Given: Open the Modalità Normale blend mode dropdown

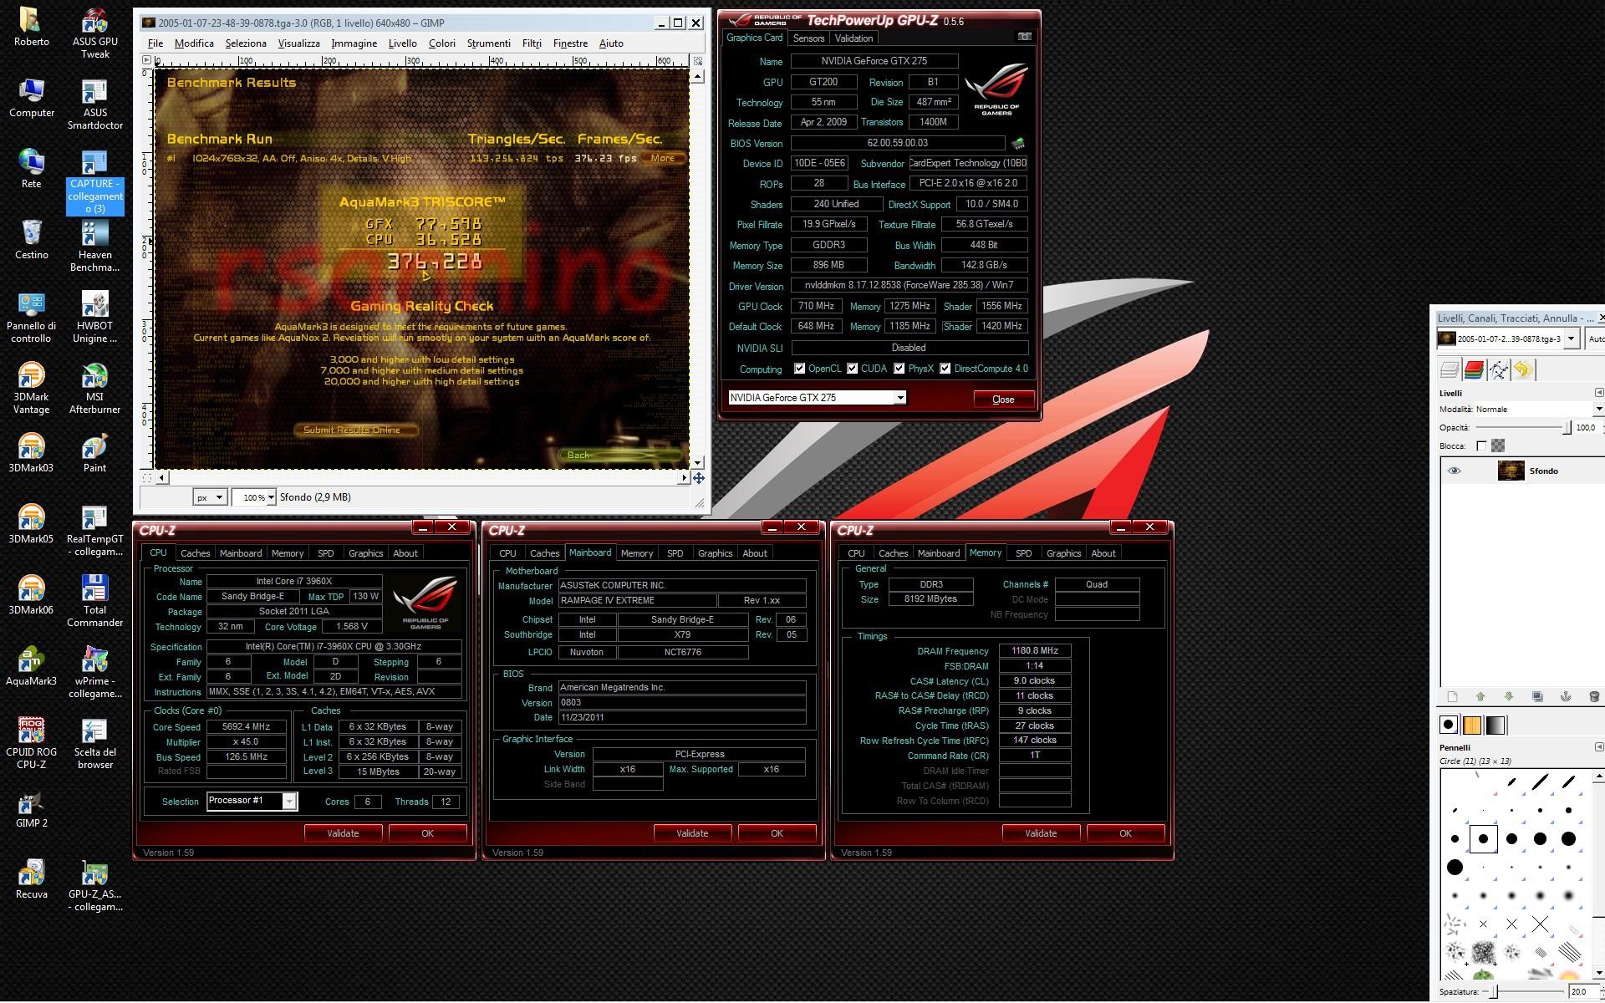Looking at the screenshot, I should pyautogui.click(x=1539, y=410).
